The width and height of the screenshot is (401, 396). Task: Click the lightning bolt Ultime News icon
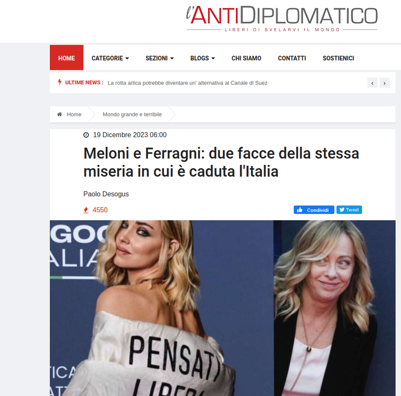coord(60,82)
